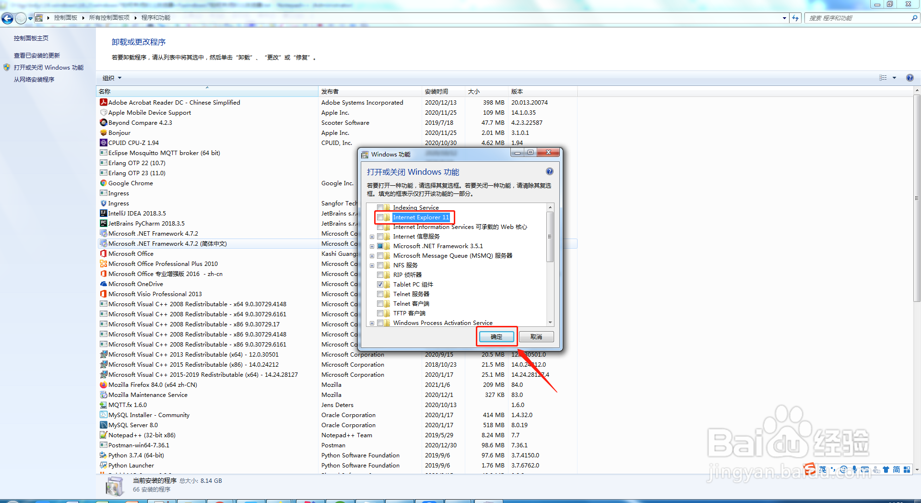Click the Mozilla Maintenance Service icon

tap(103, 395)
